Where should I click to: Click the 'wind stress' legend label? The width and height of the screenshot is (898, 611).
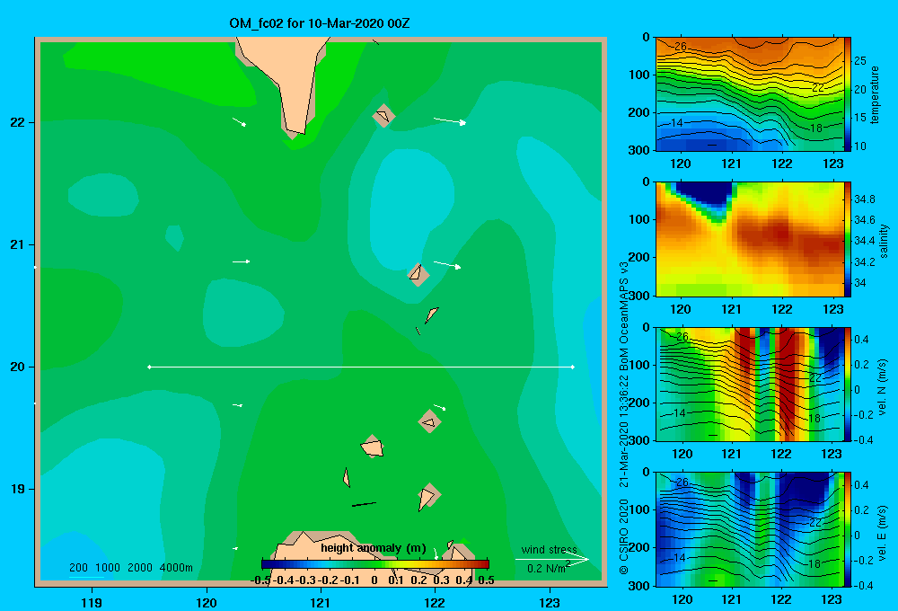(550, 550)
